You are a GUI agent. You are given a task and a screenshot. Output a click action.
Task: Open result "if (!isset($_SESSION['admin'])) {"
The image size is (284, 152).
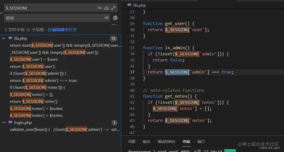coord(38,73)
